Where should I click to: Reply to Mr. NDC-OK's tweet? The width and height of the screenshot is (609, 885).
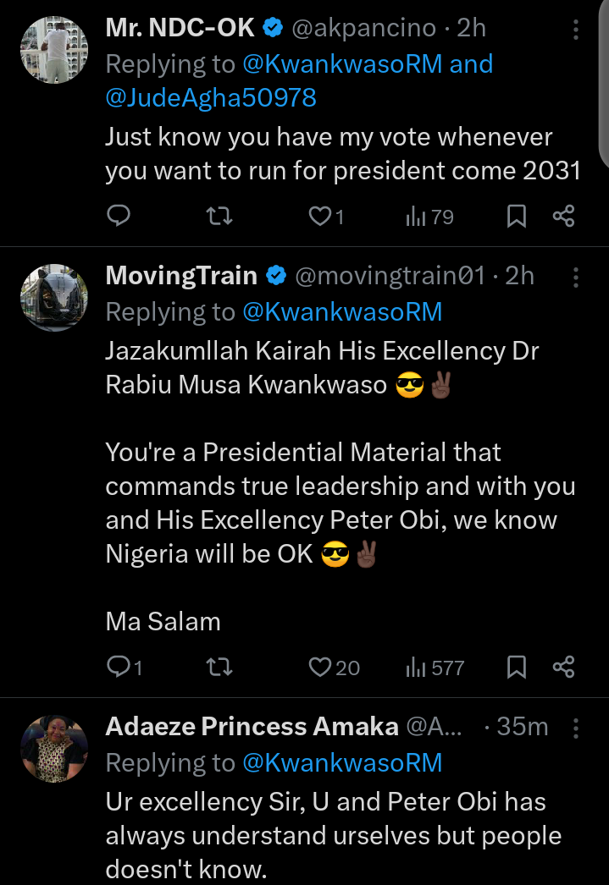pyautogui.click(x=119, y=216)
